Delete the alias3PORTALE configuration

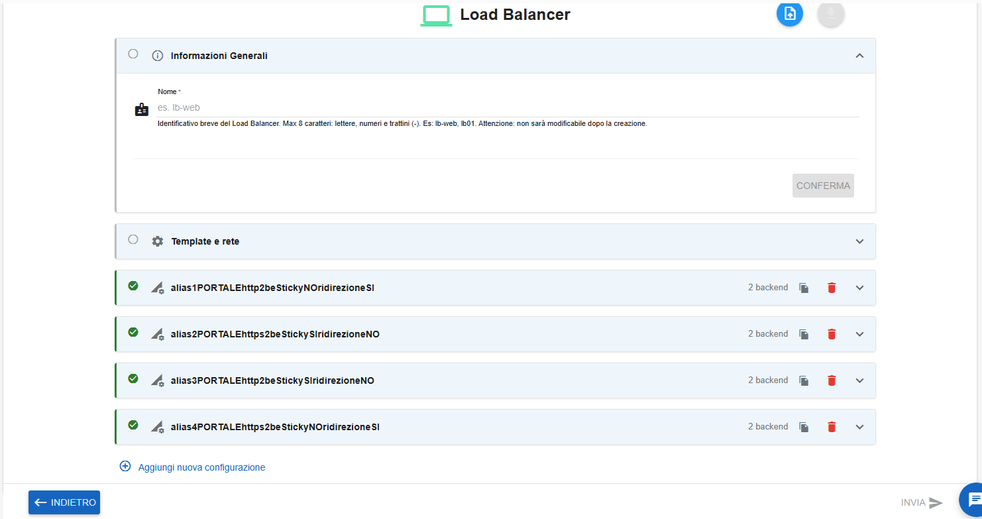click(832, 380)
